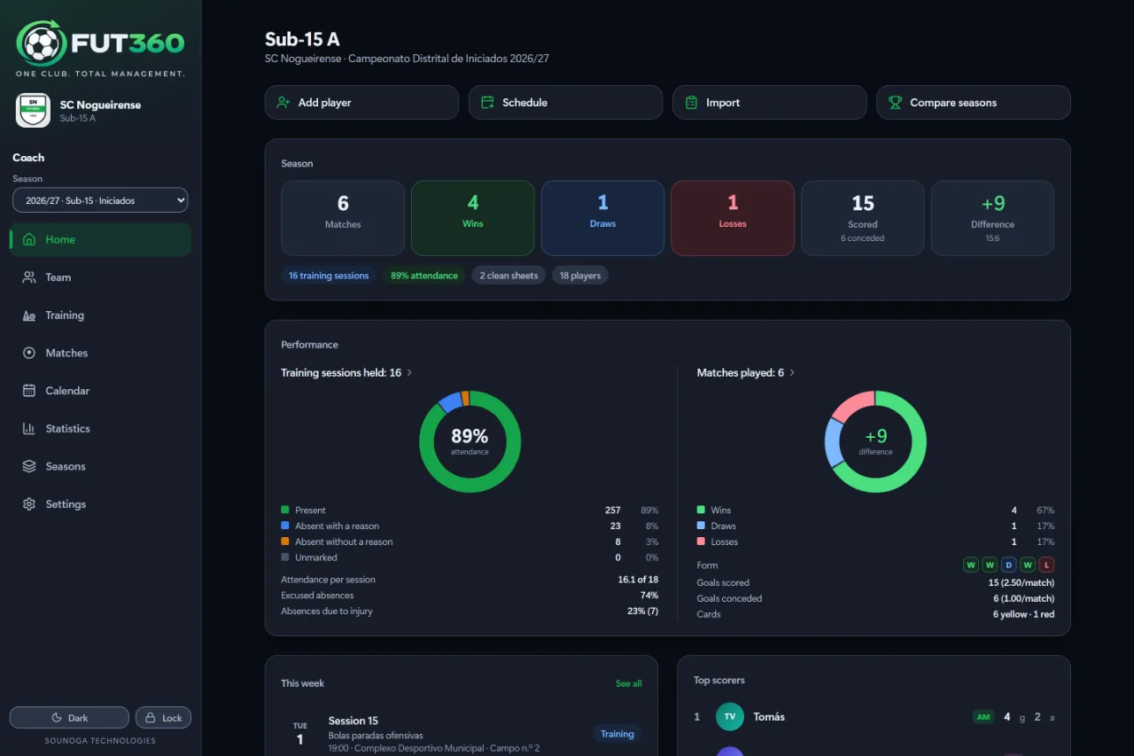Click the 16 training sessions chip
Screen dimensions: 1134x756
pos(329,276)
